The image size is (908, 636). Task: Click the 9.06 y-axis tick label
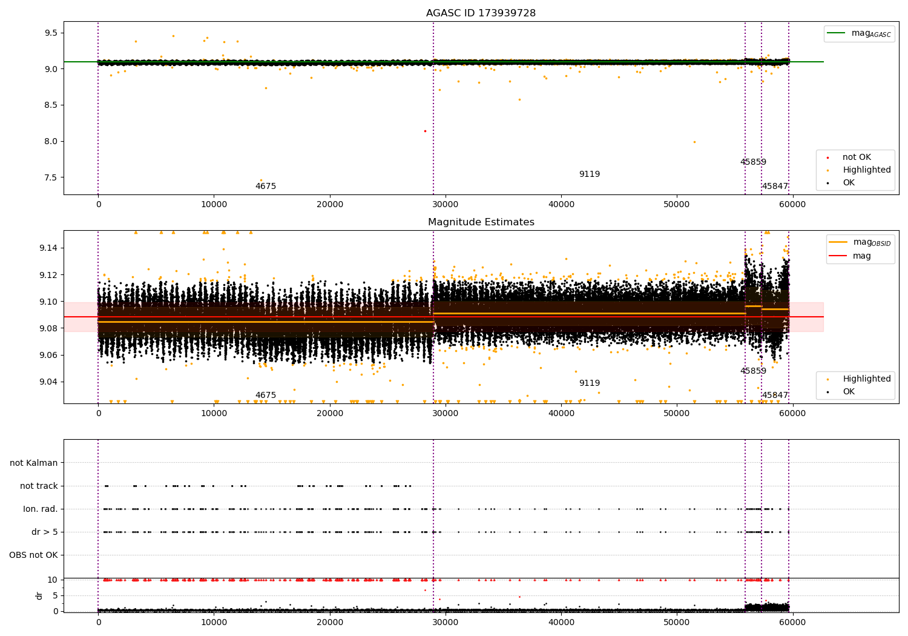[x=48, y=355]
